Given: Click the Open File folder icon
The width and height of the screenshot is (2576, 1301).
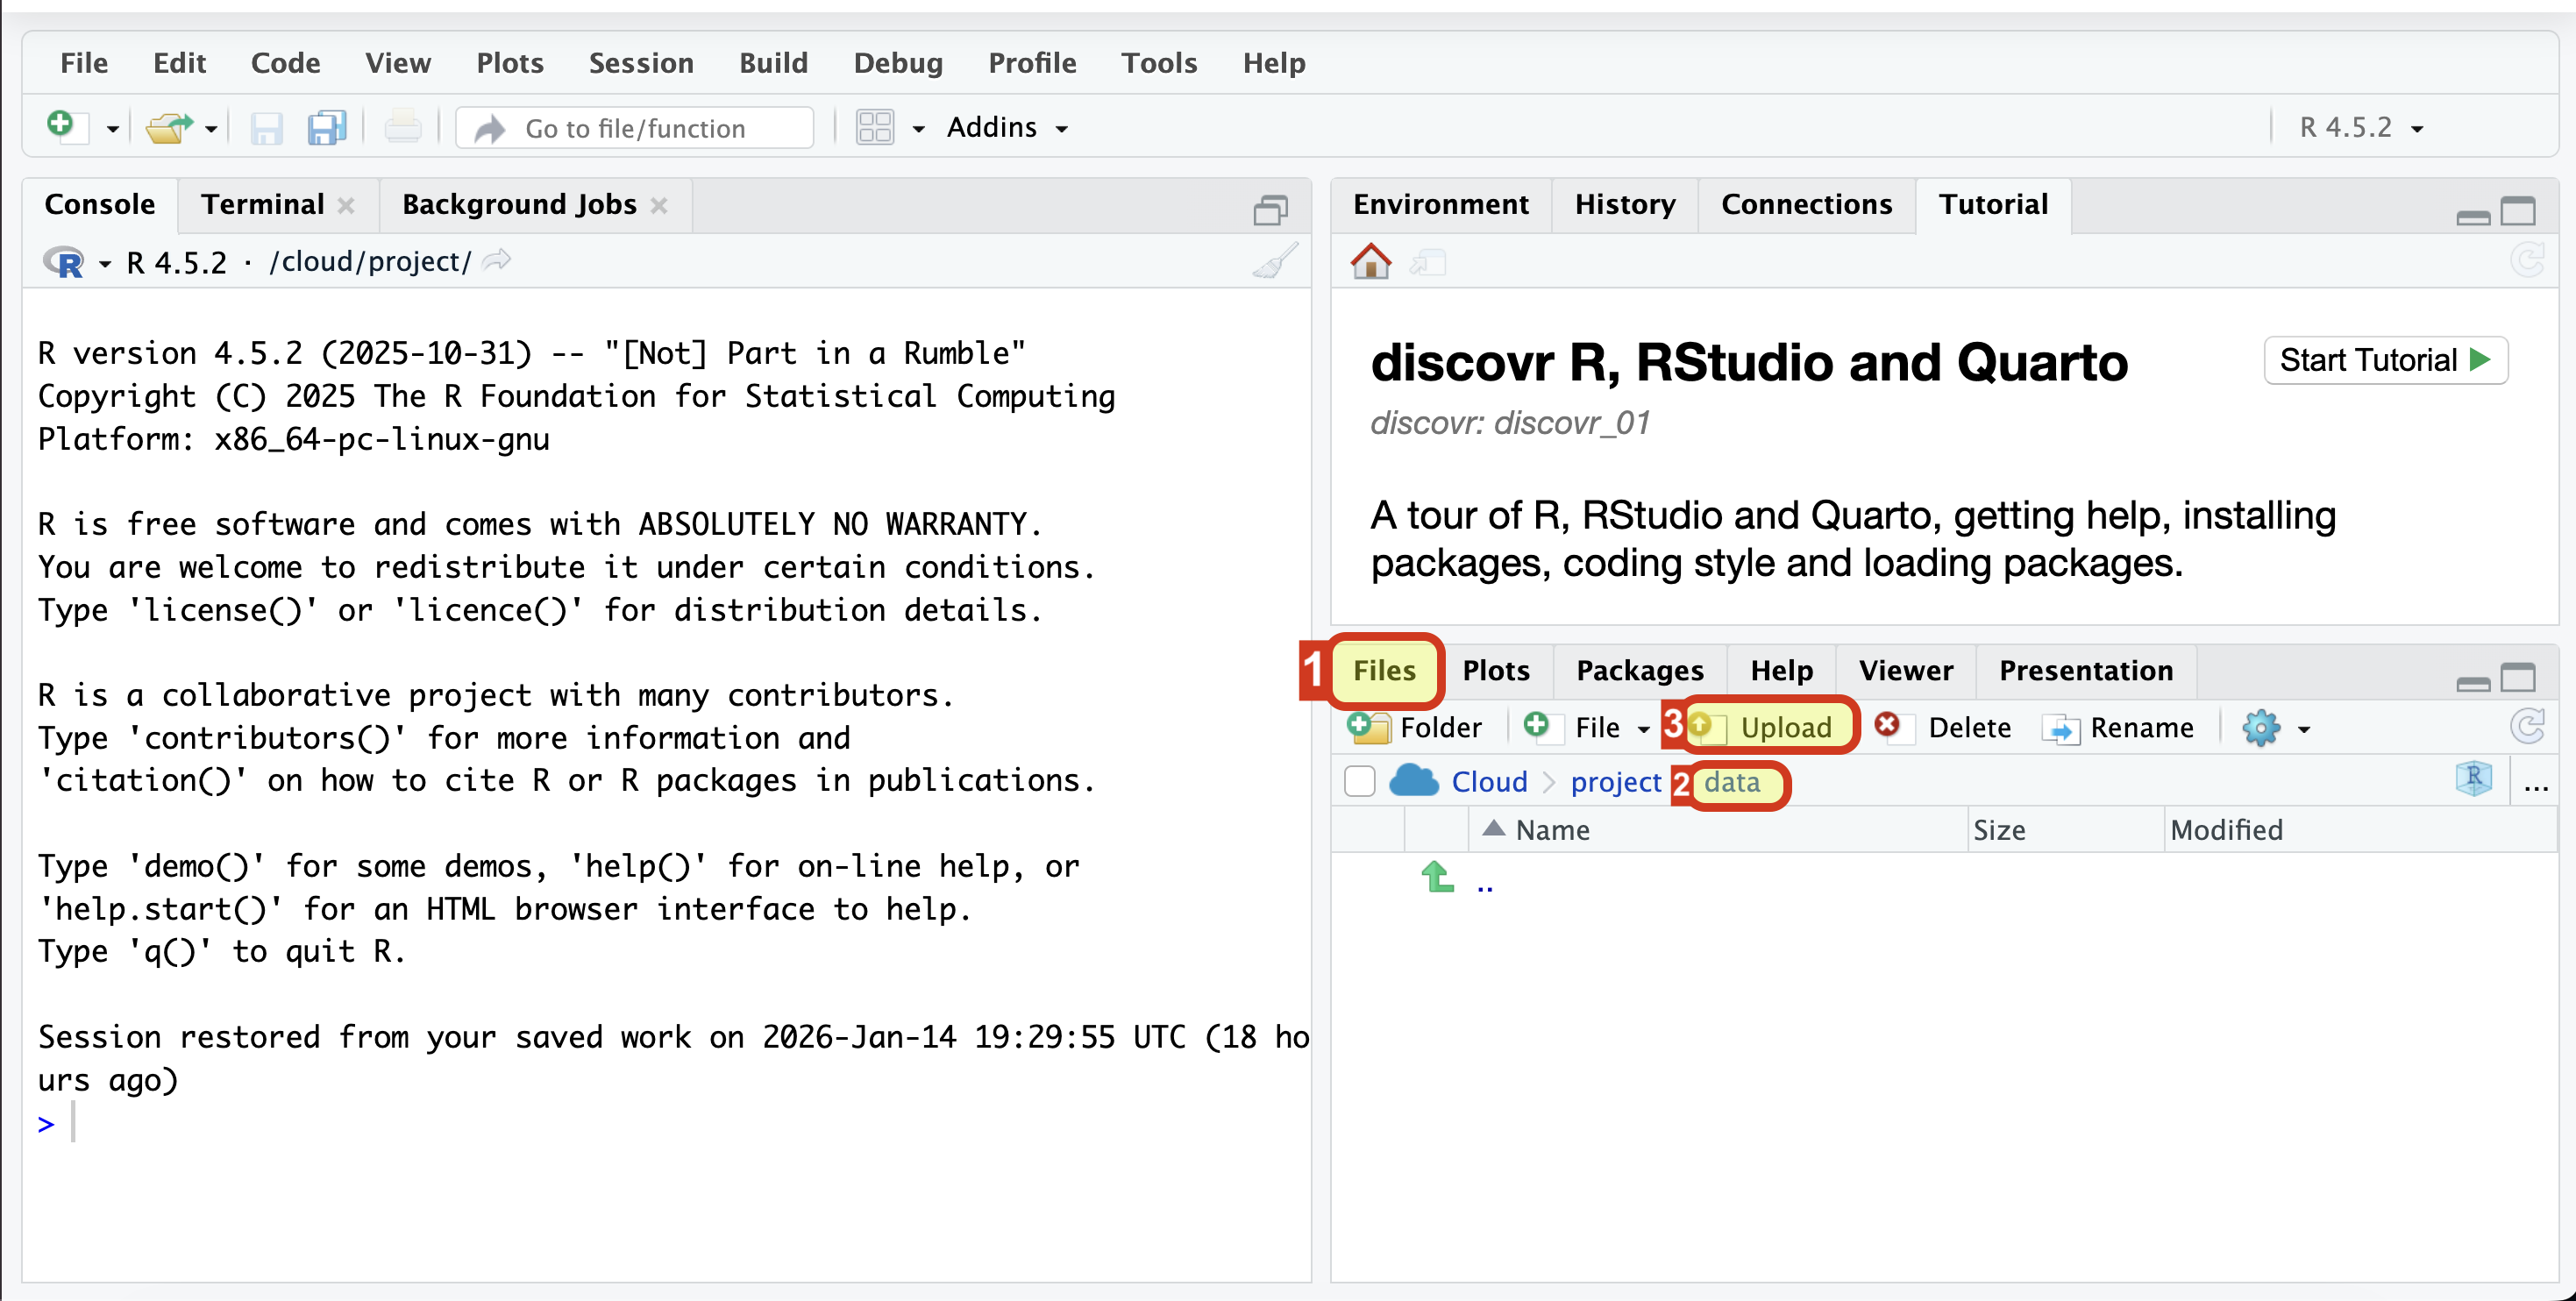Looking at the screenshot, I should coord(168,128).
